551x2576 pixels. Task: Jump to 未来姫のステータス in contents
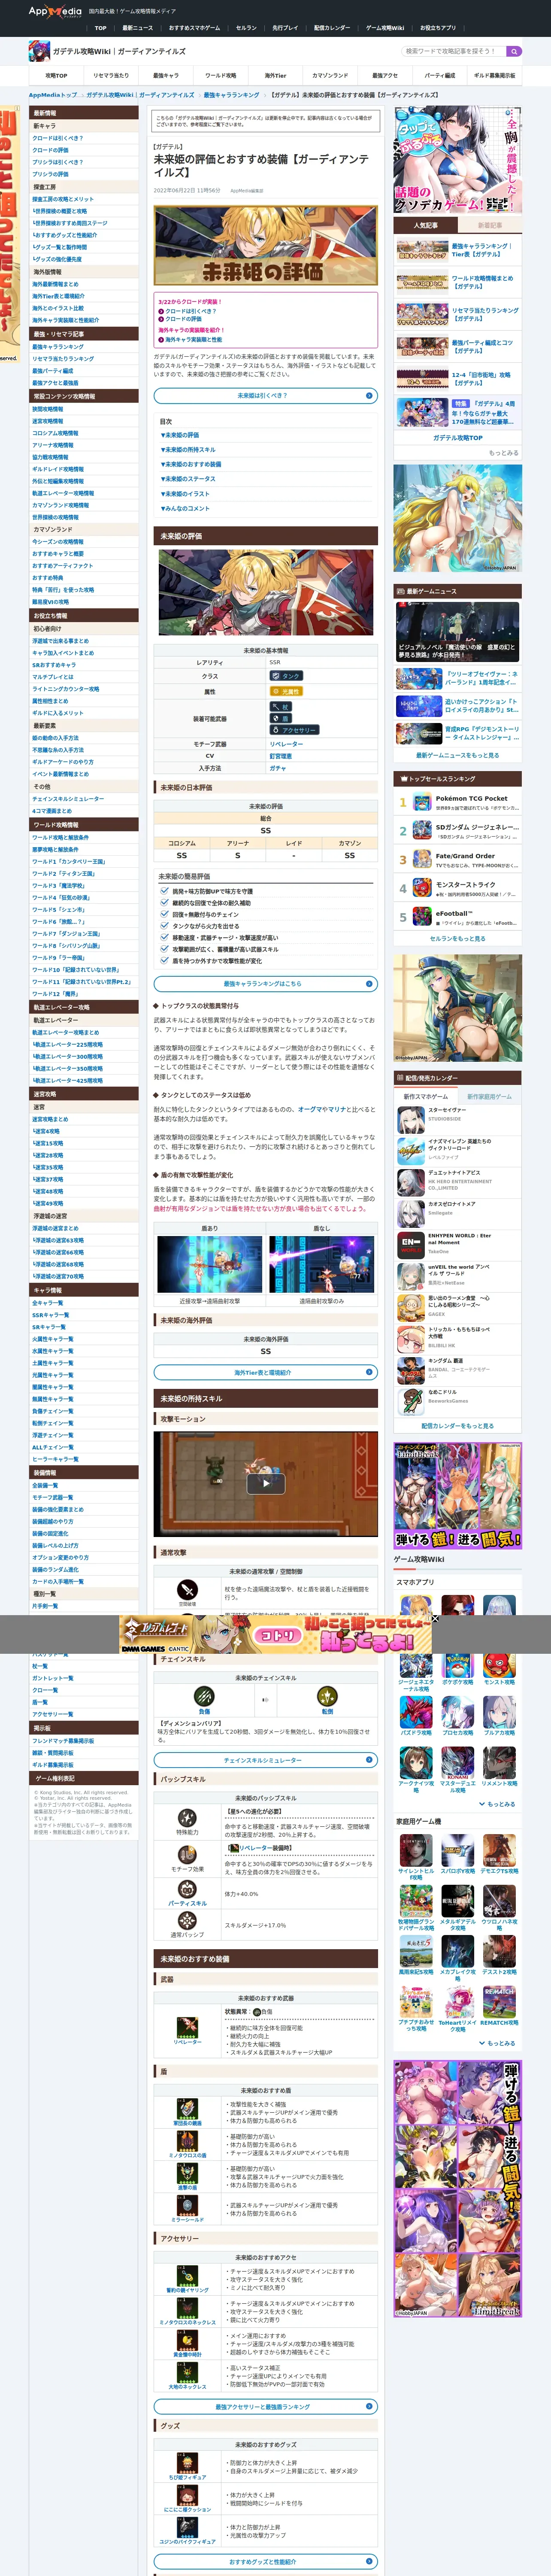[x=188, y=479]
